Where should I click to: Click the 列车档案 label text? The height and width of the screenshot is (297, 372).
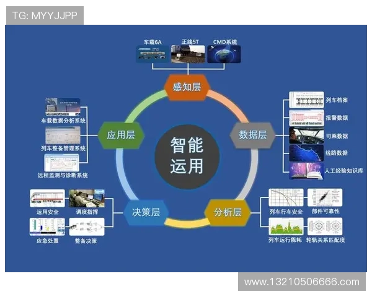(337, 100)
